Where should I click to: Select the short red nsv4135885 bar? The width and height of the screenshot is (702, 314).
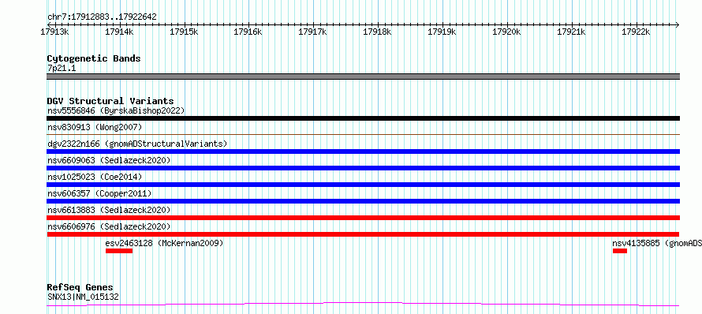click(x=620, y=251)
